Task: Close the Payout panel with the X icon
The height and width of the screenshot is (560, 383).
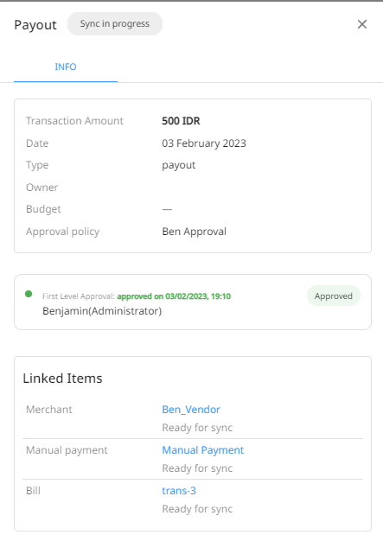Action: point(362,24)
